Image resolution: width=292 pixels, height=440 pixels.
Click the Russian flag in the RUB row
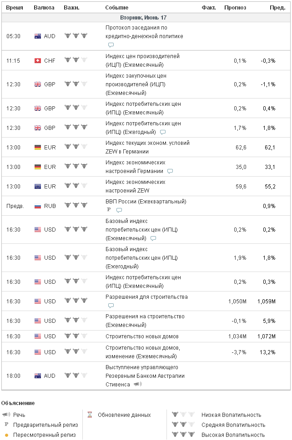pyautogui.click(x=38, y=206)
